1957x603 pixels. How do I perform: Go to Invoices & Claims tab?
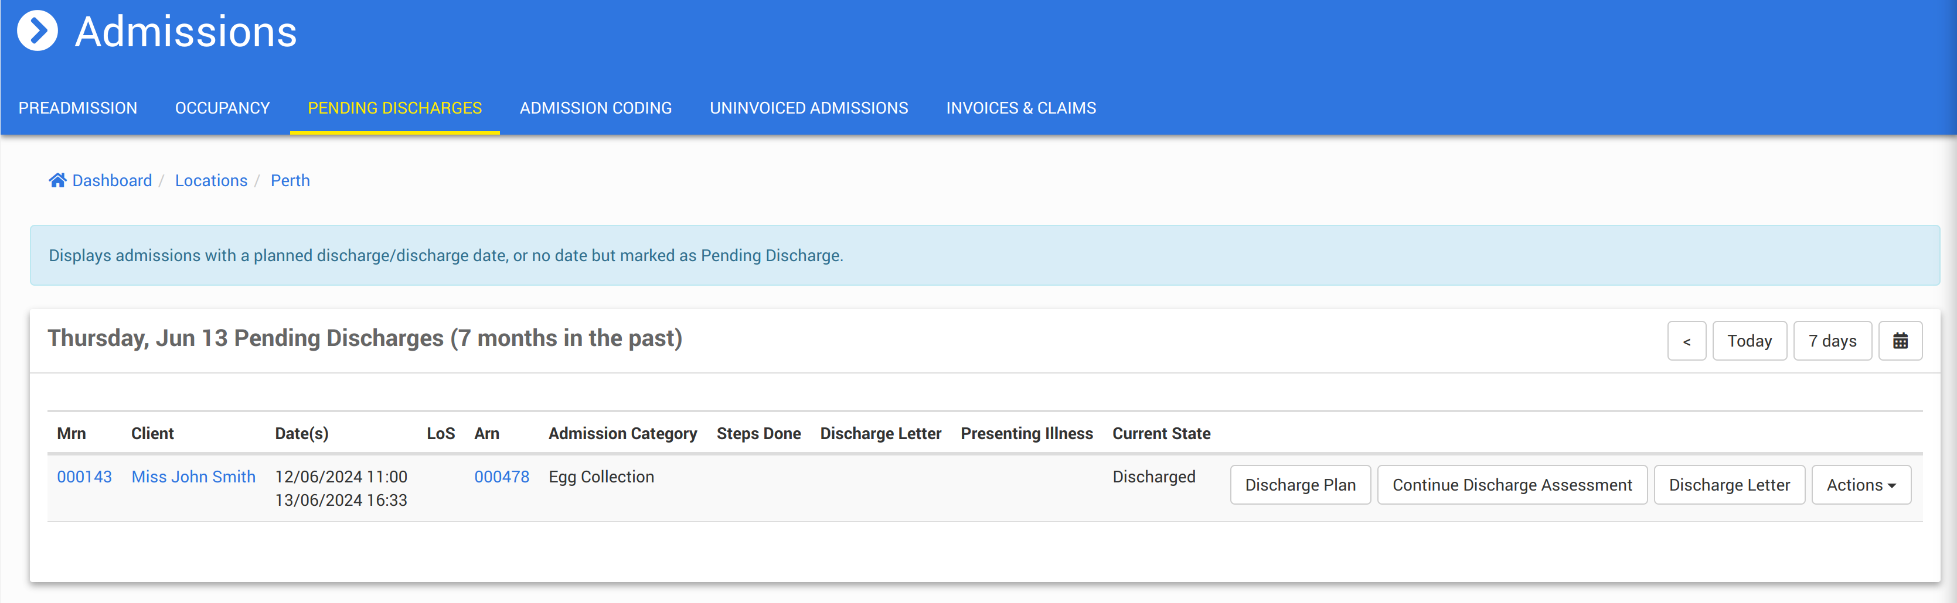pyautogui.click(x=1020, y=108)
